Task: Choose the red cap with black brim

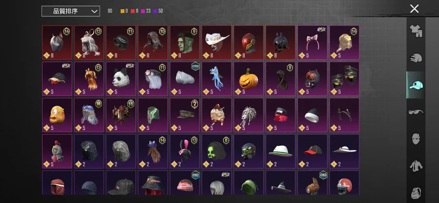Action: 313,151
